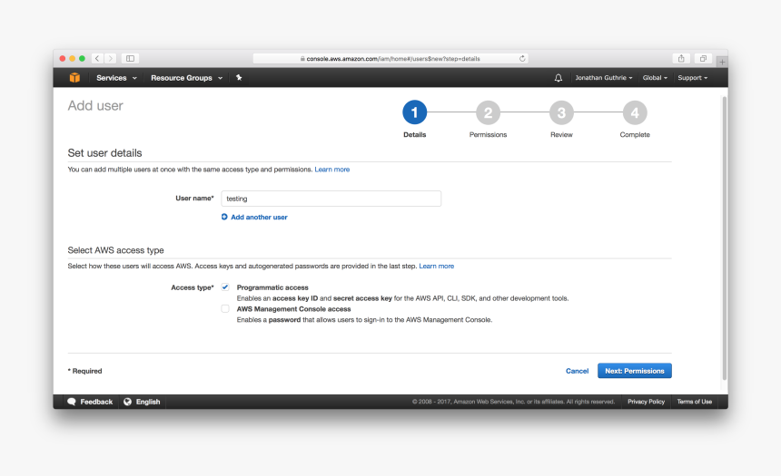Click the Select AWS access type heading

[115, 250]
